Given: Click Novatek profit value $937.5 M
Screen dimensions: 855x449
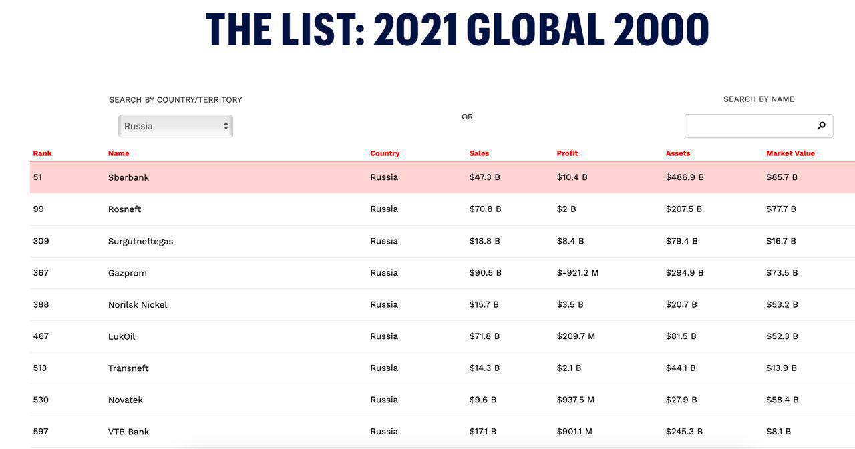Looking at the screenshot, I should tap(576, 400).
